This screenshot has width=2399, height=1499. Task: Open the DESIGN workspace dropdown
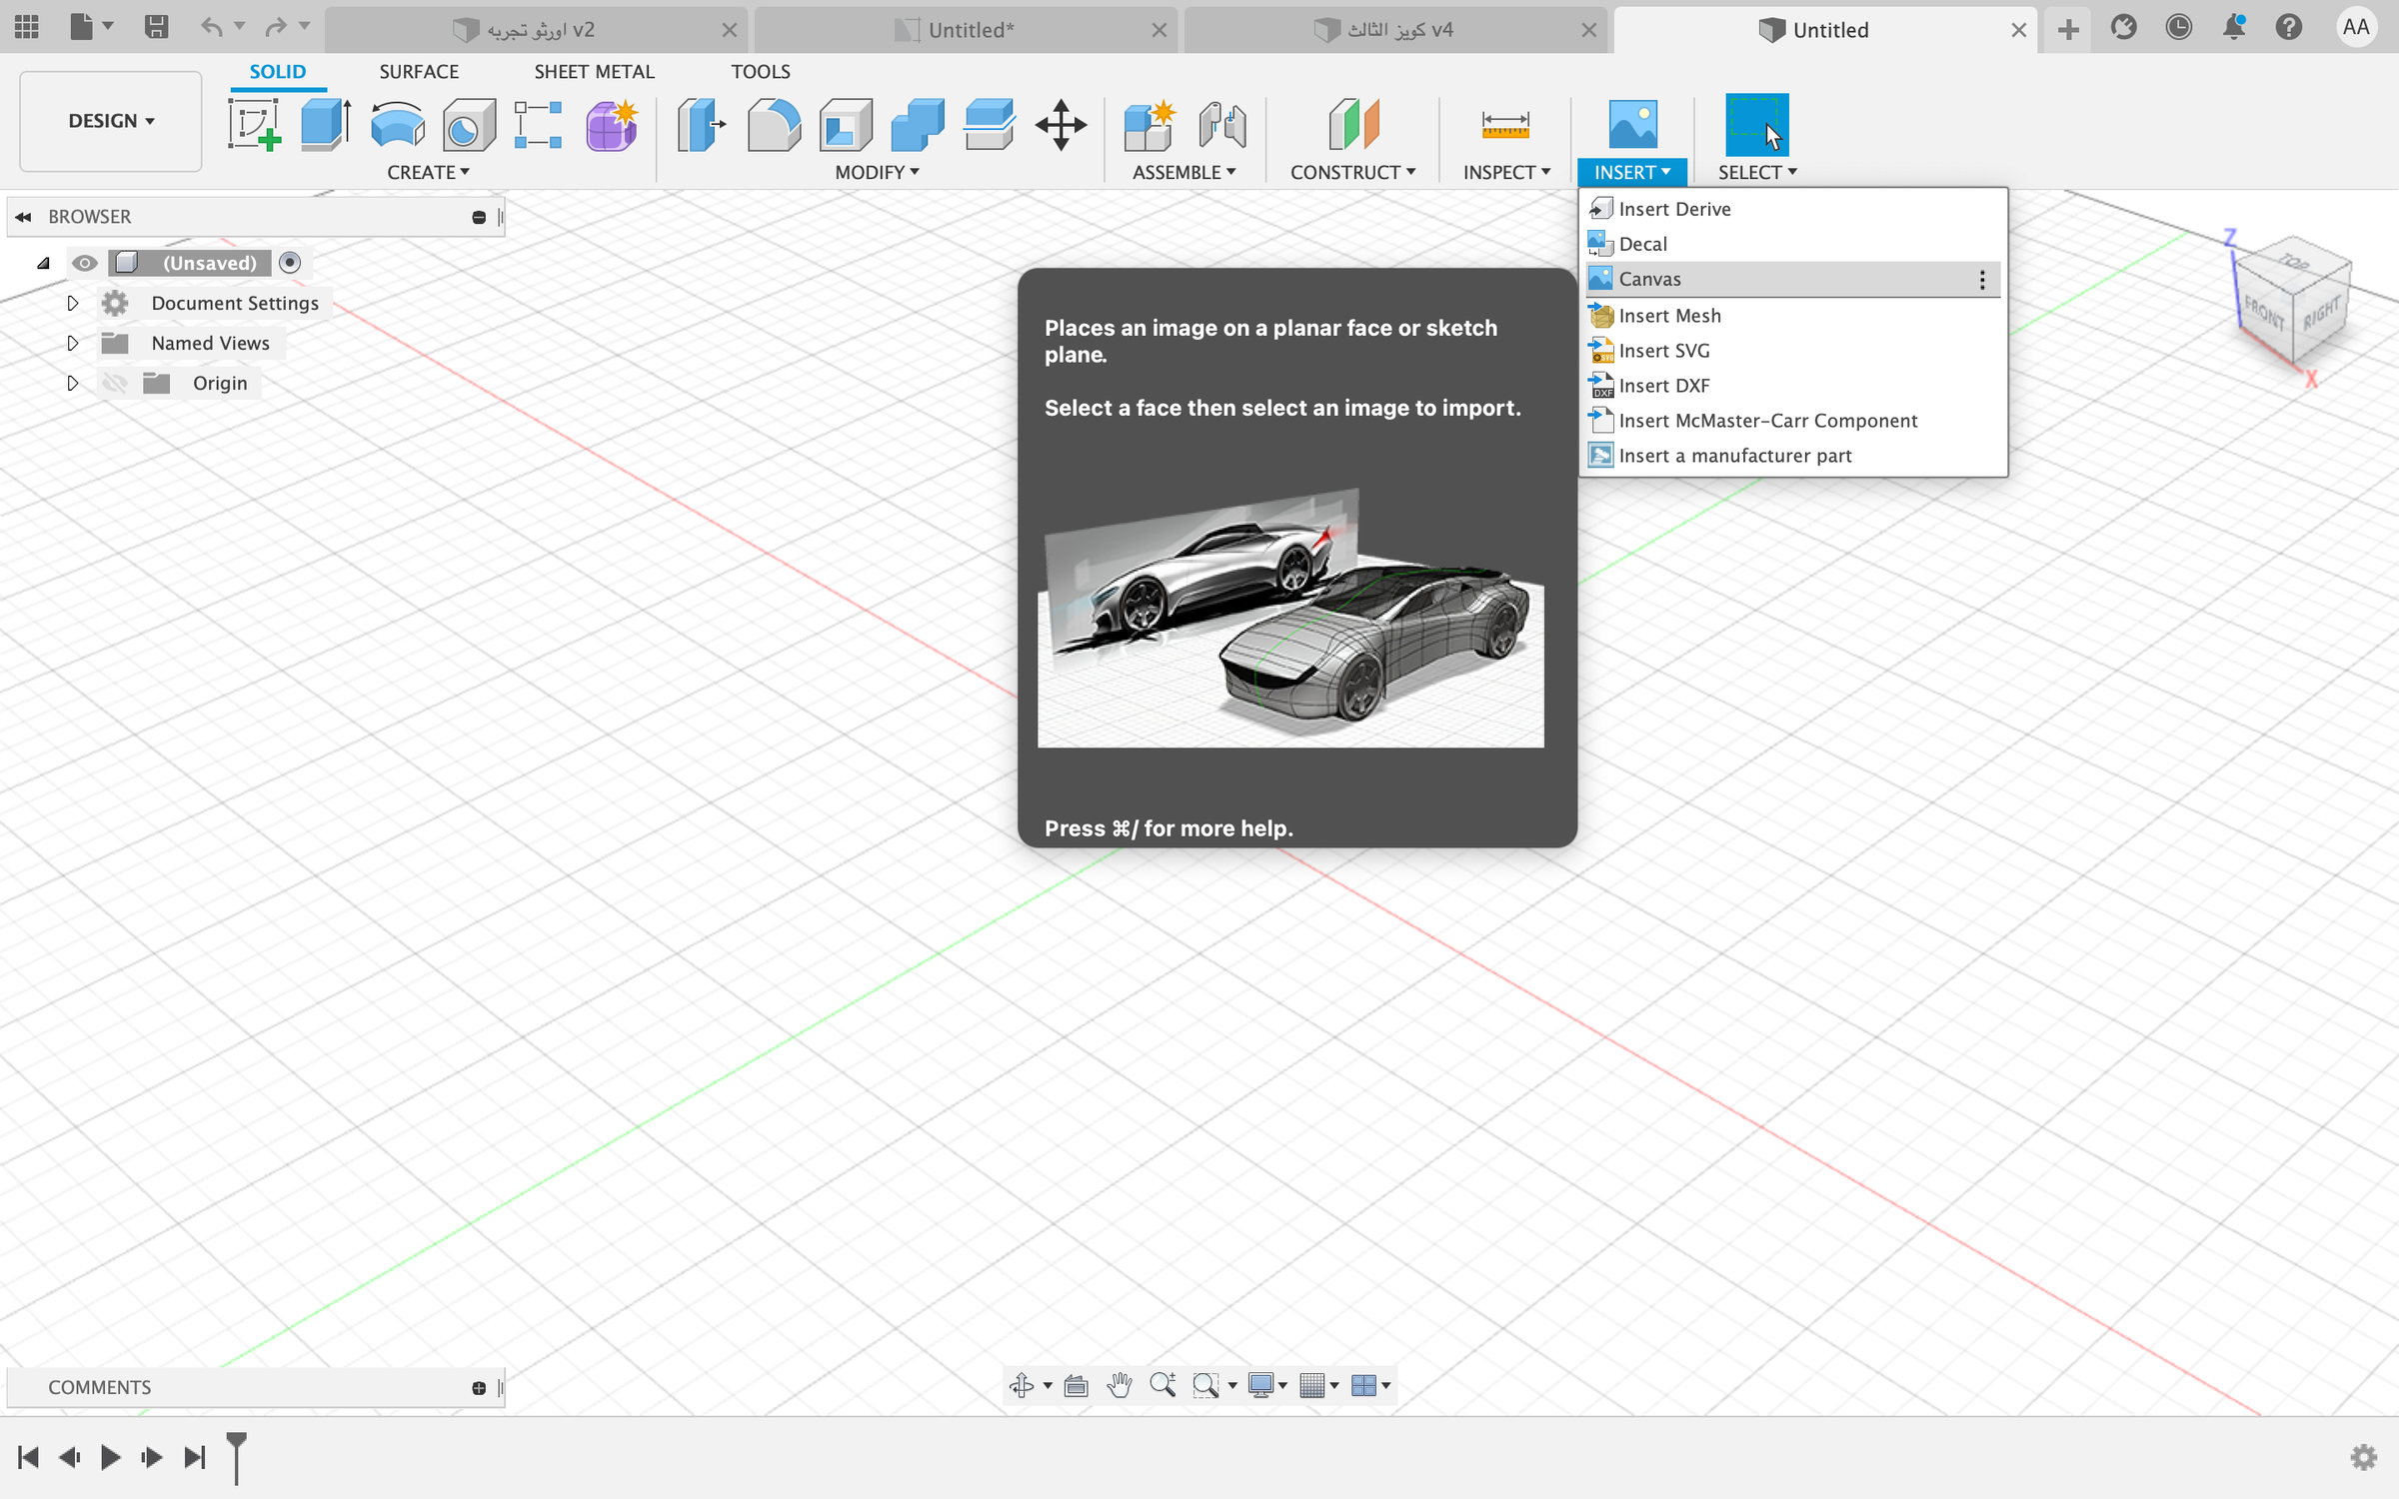[111, 121]
